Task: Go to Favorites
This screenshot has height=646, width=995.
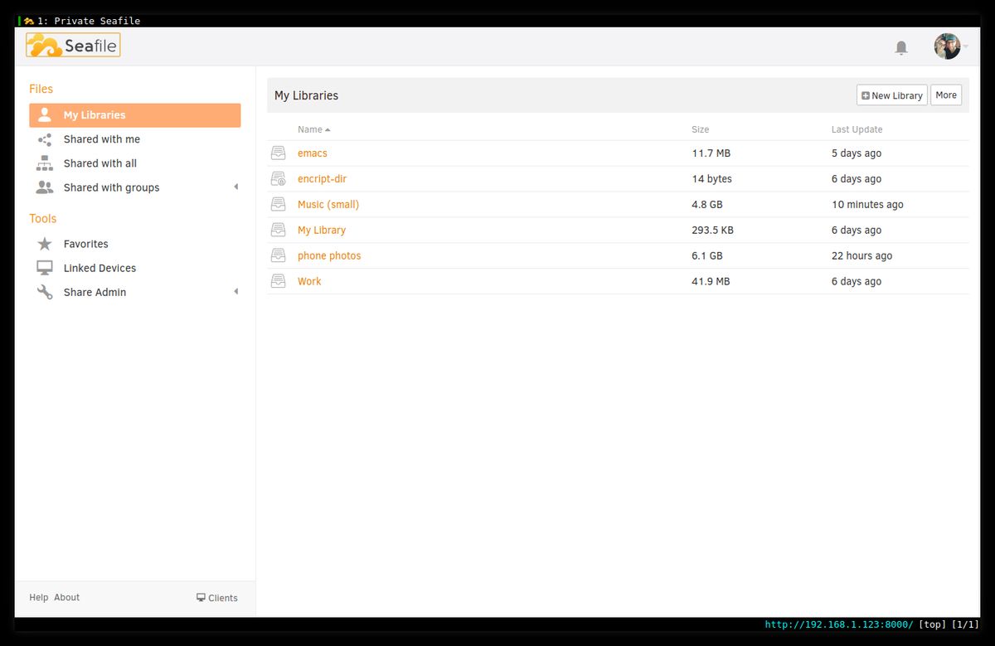Action: (x=86, y=244)
